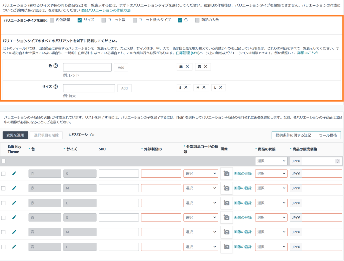Click the セール価格 tab button
Viewport: 344px width, 261px height.
tap(328, 135)
